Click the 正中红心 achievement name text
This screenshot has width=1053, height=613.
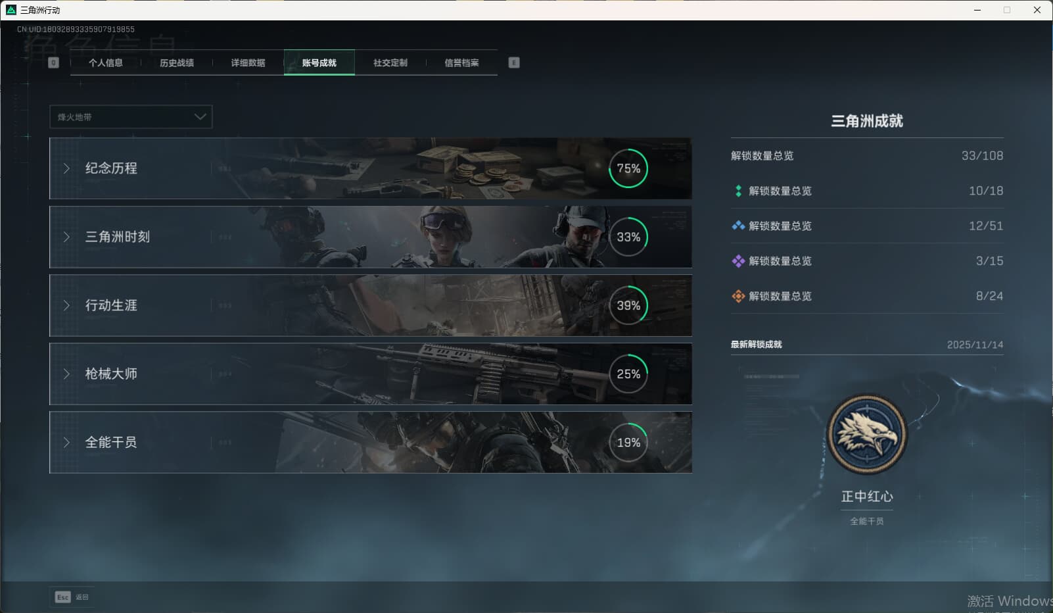point(867,497)
